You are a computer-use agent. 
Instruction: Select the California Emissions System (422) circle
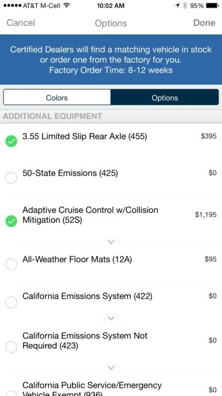(12, 302)
